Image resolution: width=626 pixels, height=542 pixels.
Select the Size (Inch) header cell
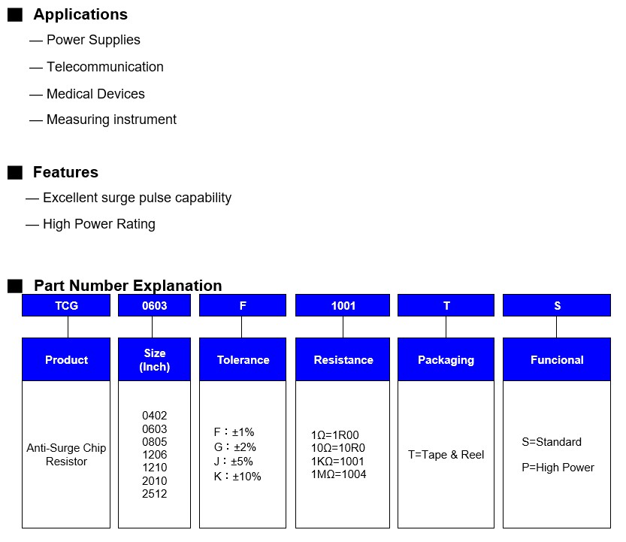[154, 360]
